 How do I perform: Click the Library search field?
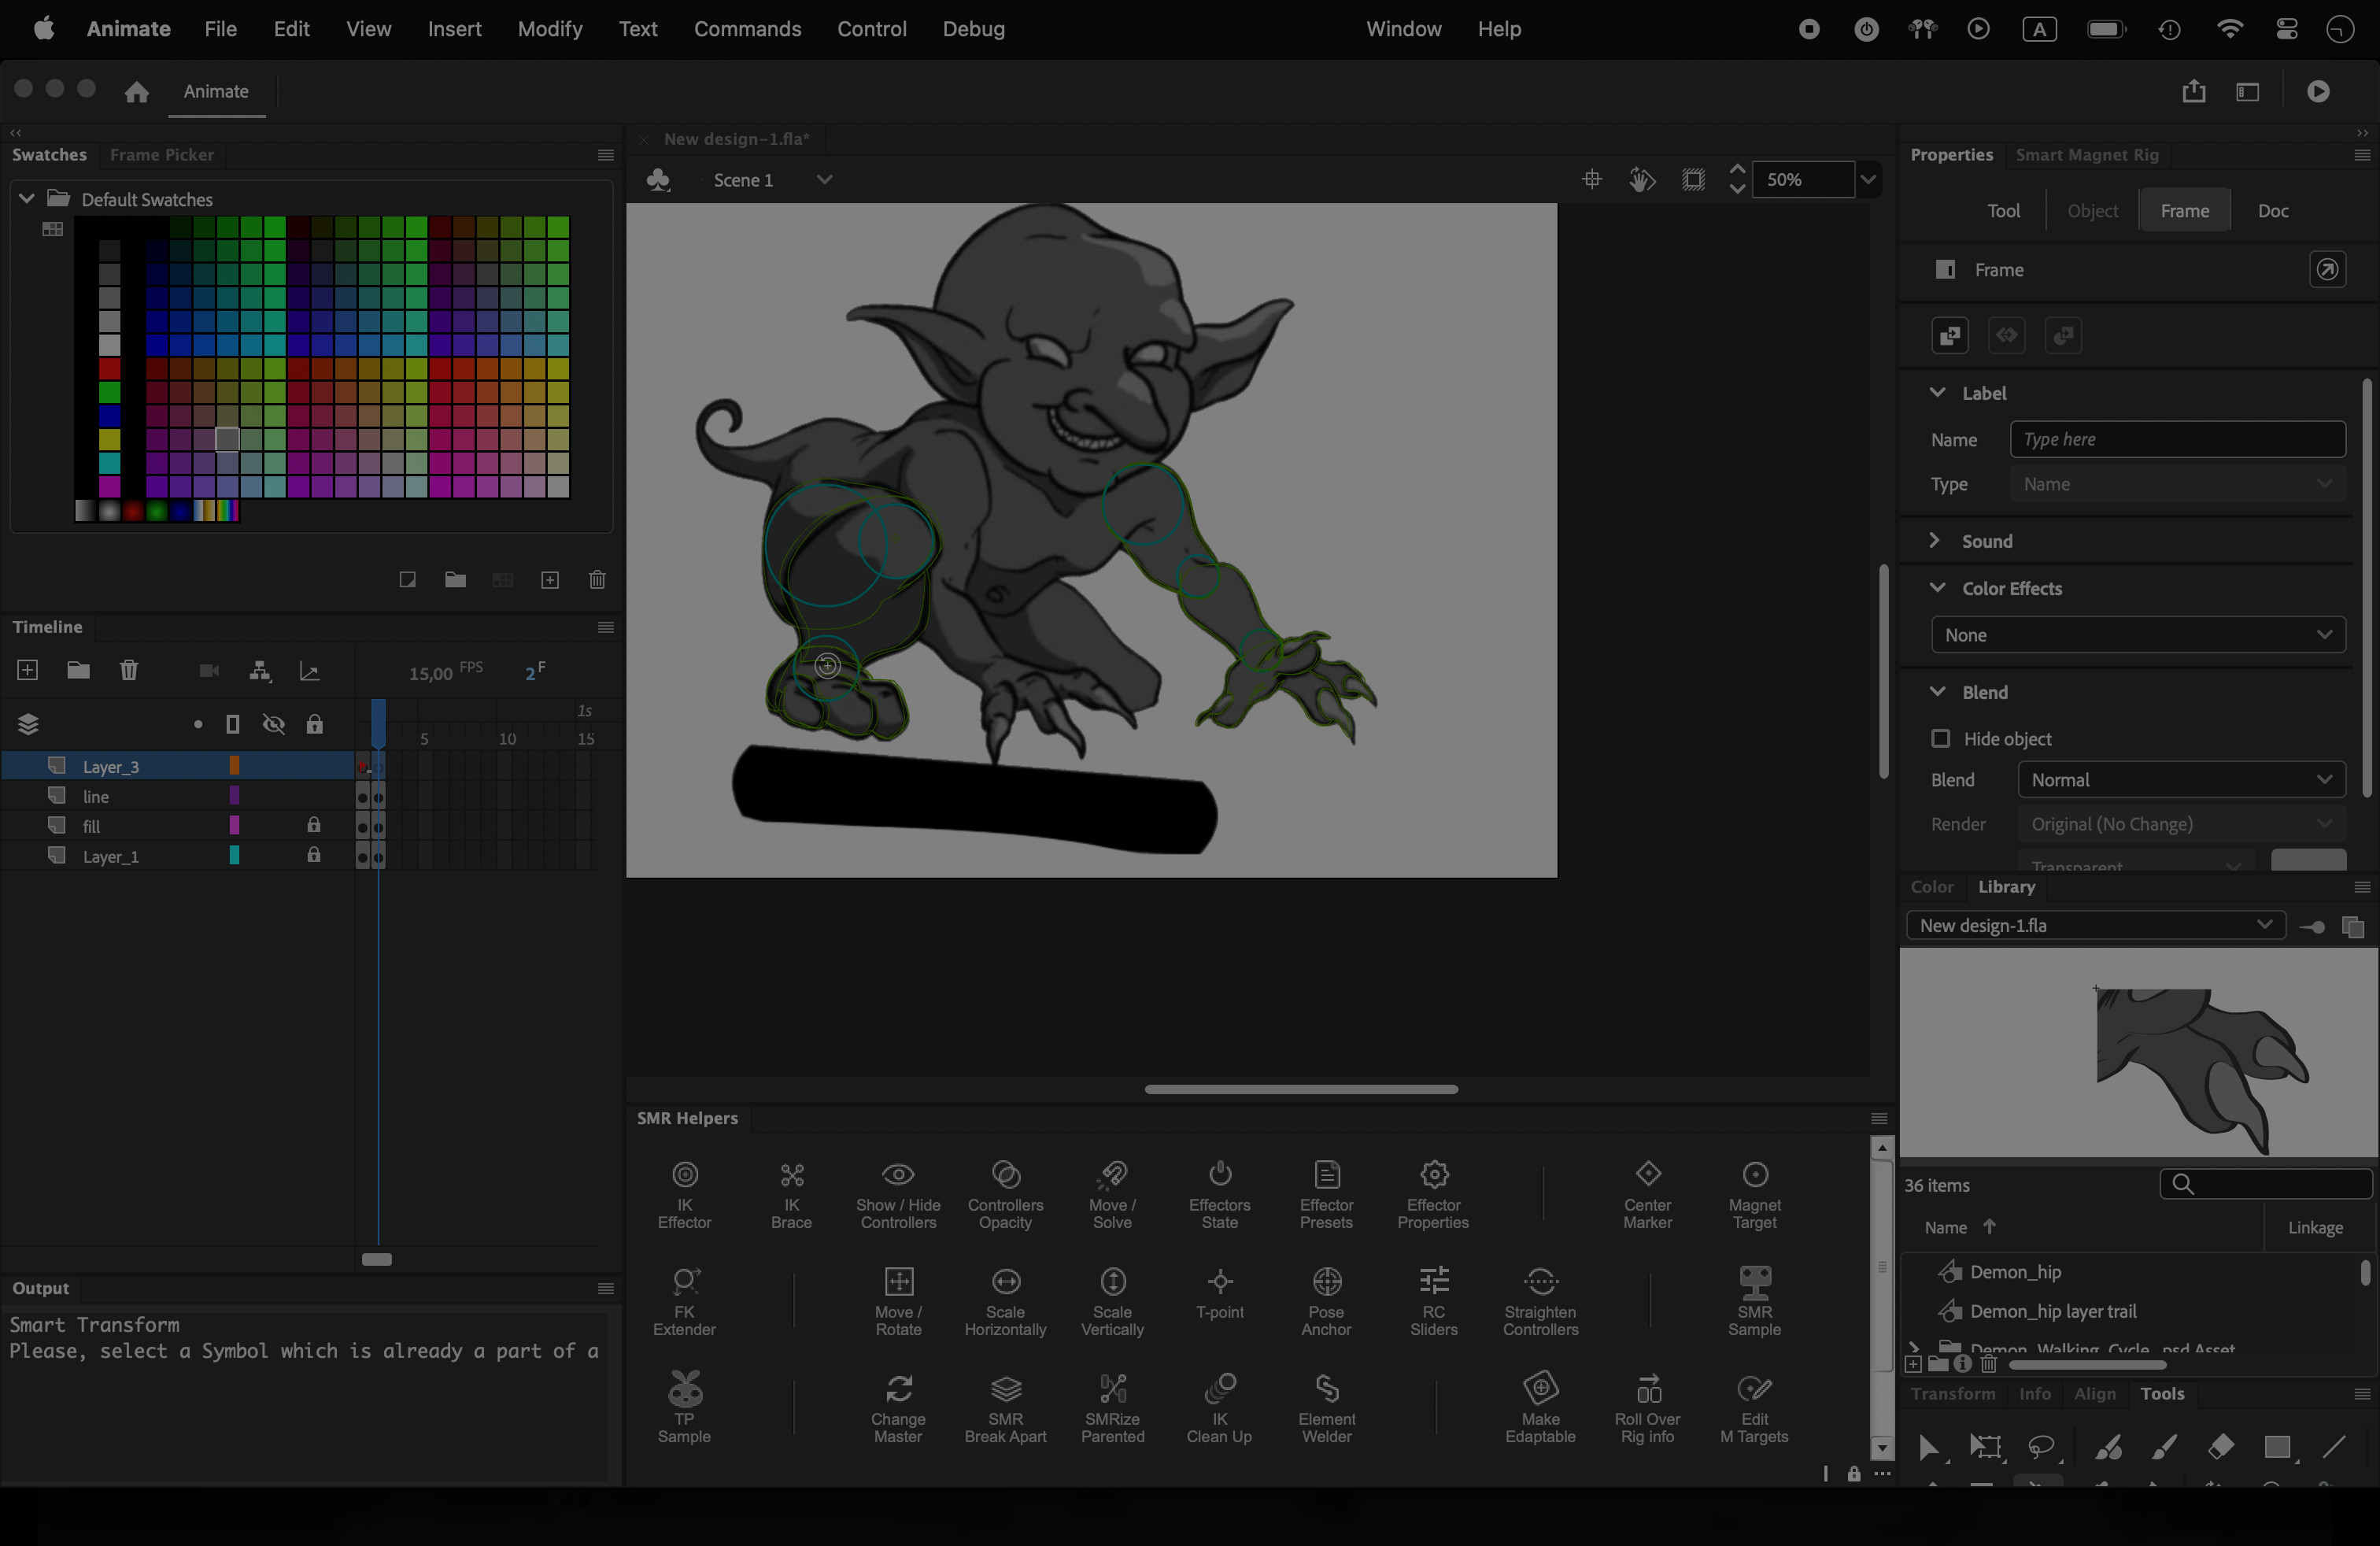[x=2266, y=1184]
